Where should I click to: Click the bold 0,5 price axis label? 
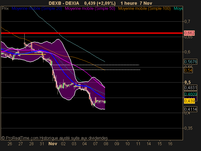[x=187, y=82]
